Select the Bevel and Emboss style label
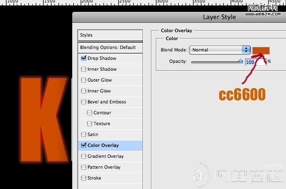 tap(107, 102)
